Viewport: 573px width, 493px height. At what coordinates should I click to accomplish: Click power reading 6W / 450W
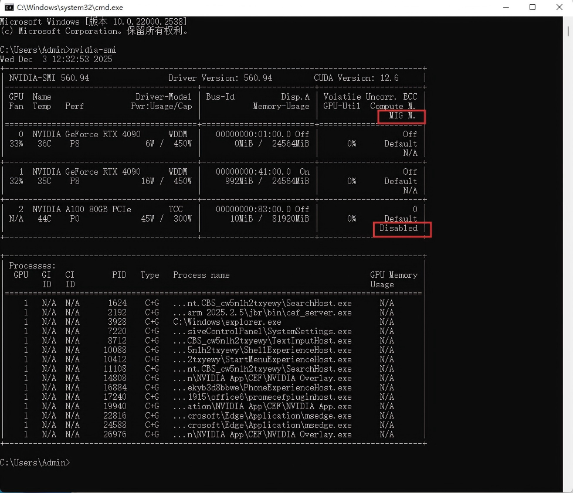click(168, 144)
